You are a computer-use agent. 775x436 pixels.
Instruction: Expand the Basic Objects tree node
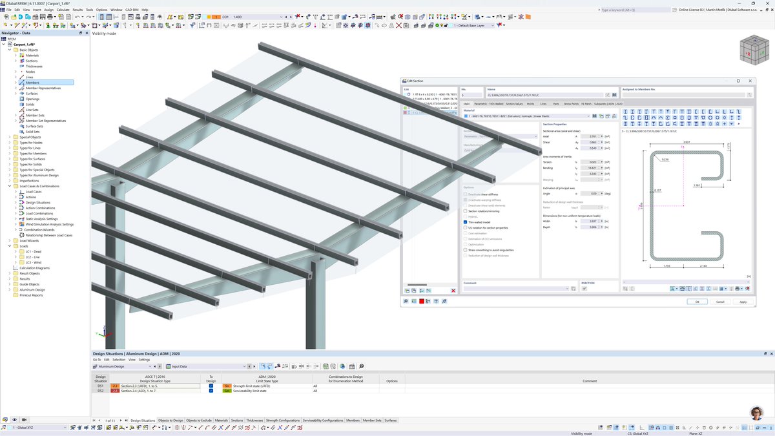pos(9,50)
